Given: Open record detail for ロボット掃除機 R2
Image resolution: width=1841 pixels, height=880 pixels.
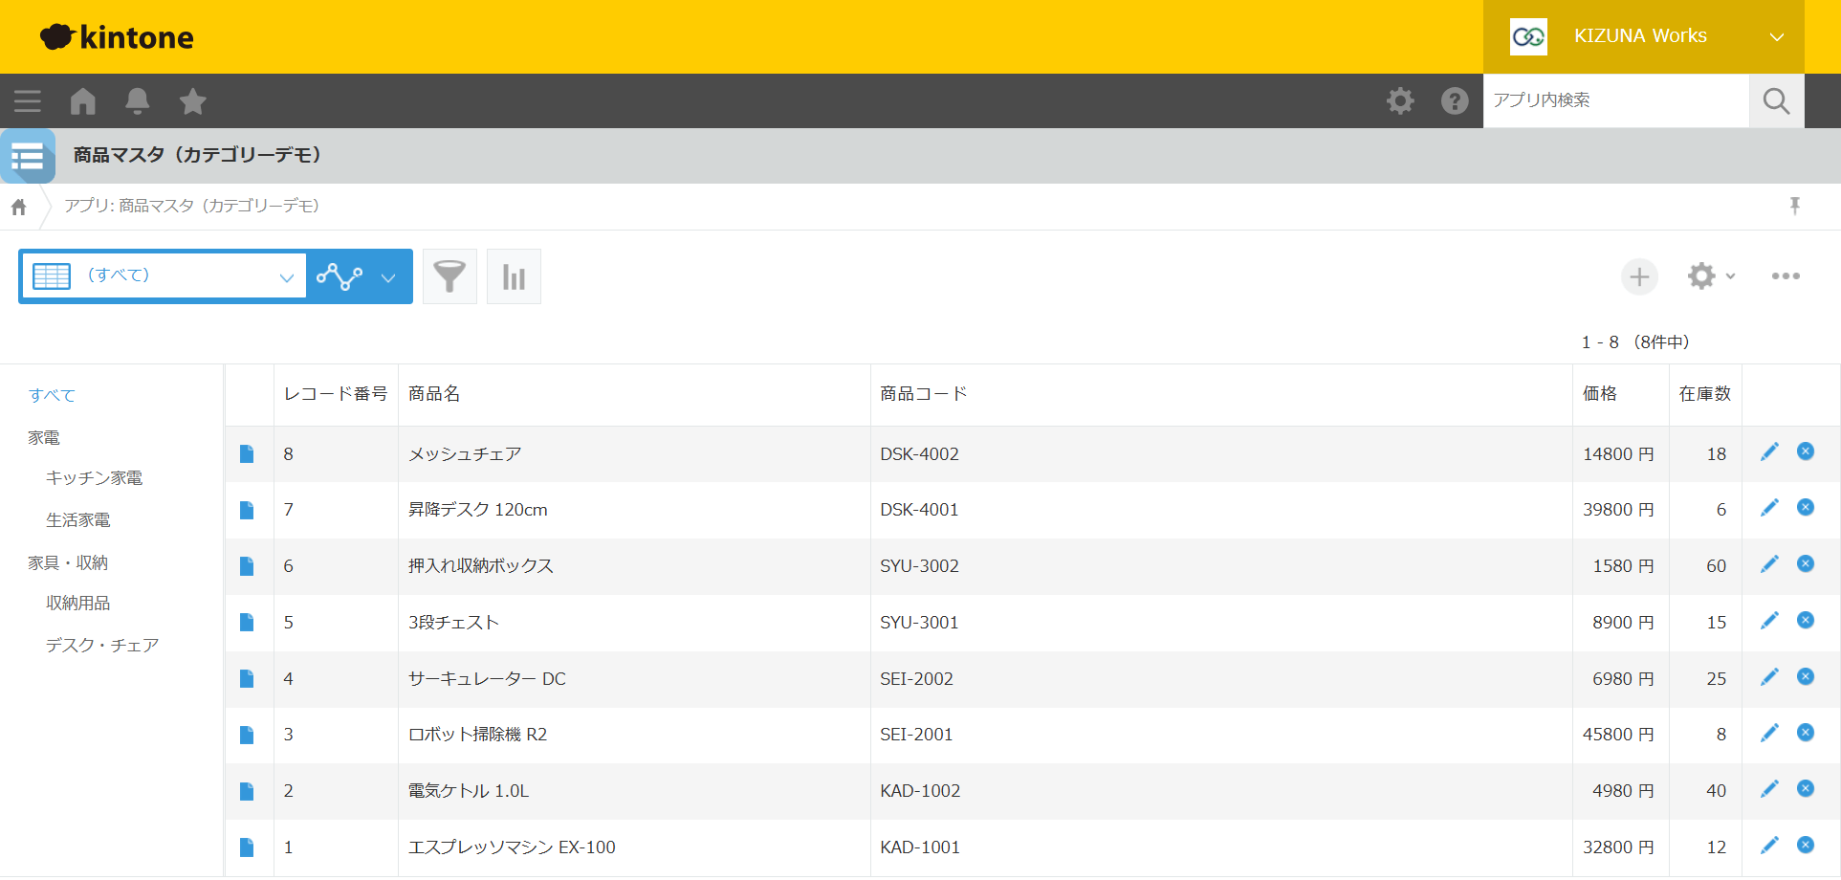Looking at the screenshot, I should (247, 735).
